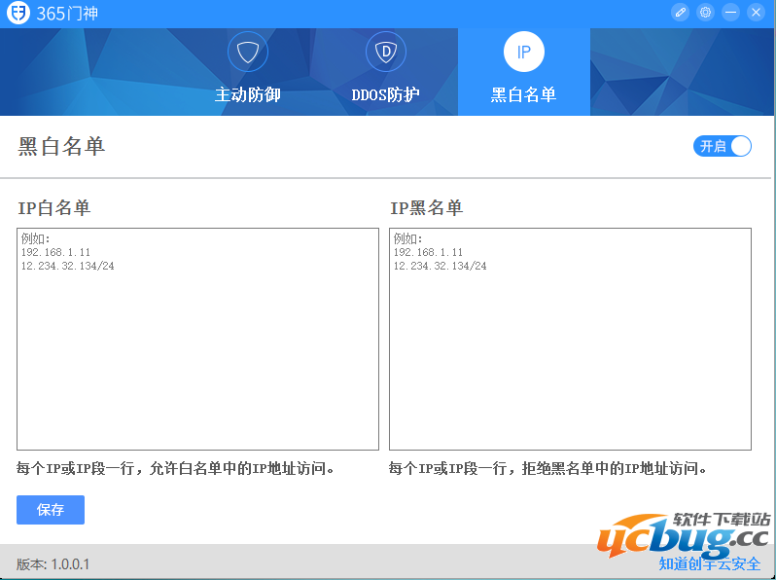Click the 365门神 title text

point(67,14)
